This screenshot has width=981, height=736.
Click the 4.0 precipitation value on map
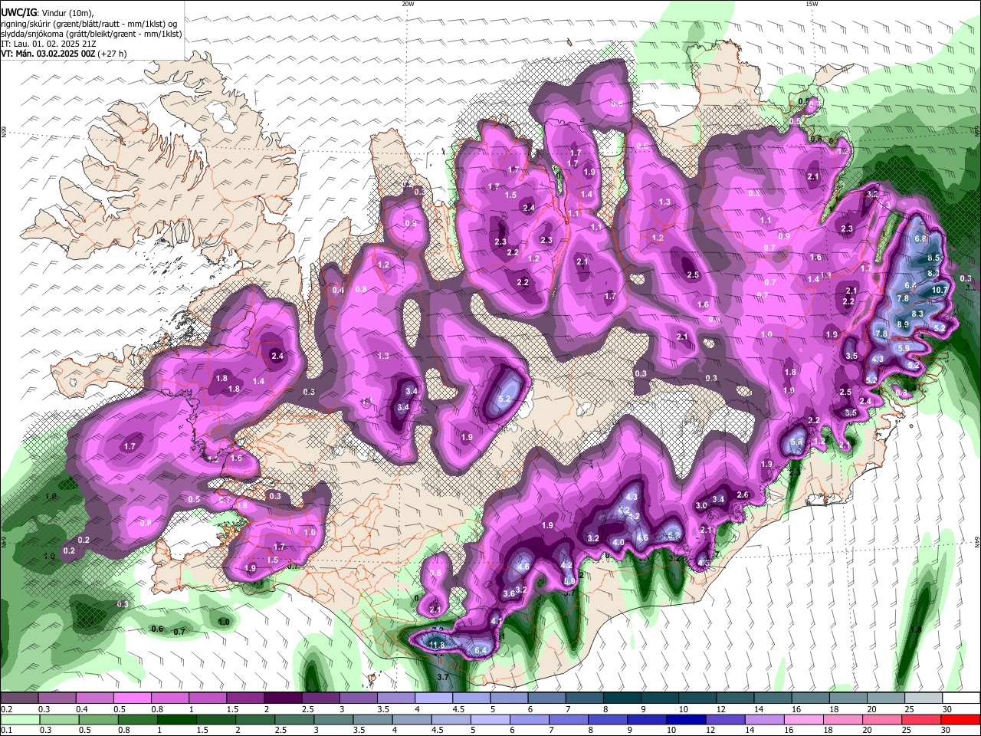click(618, 542)
